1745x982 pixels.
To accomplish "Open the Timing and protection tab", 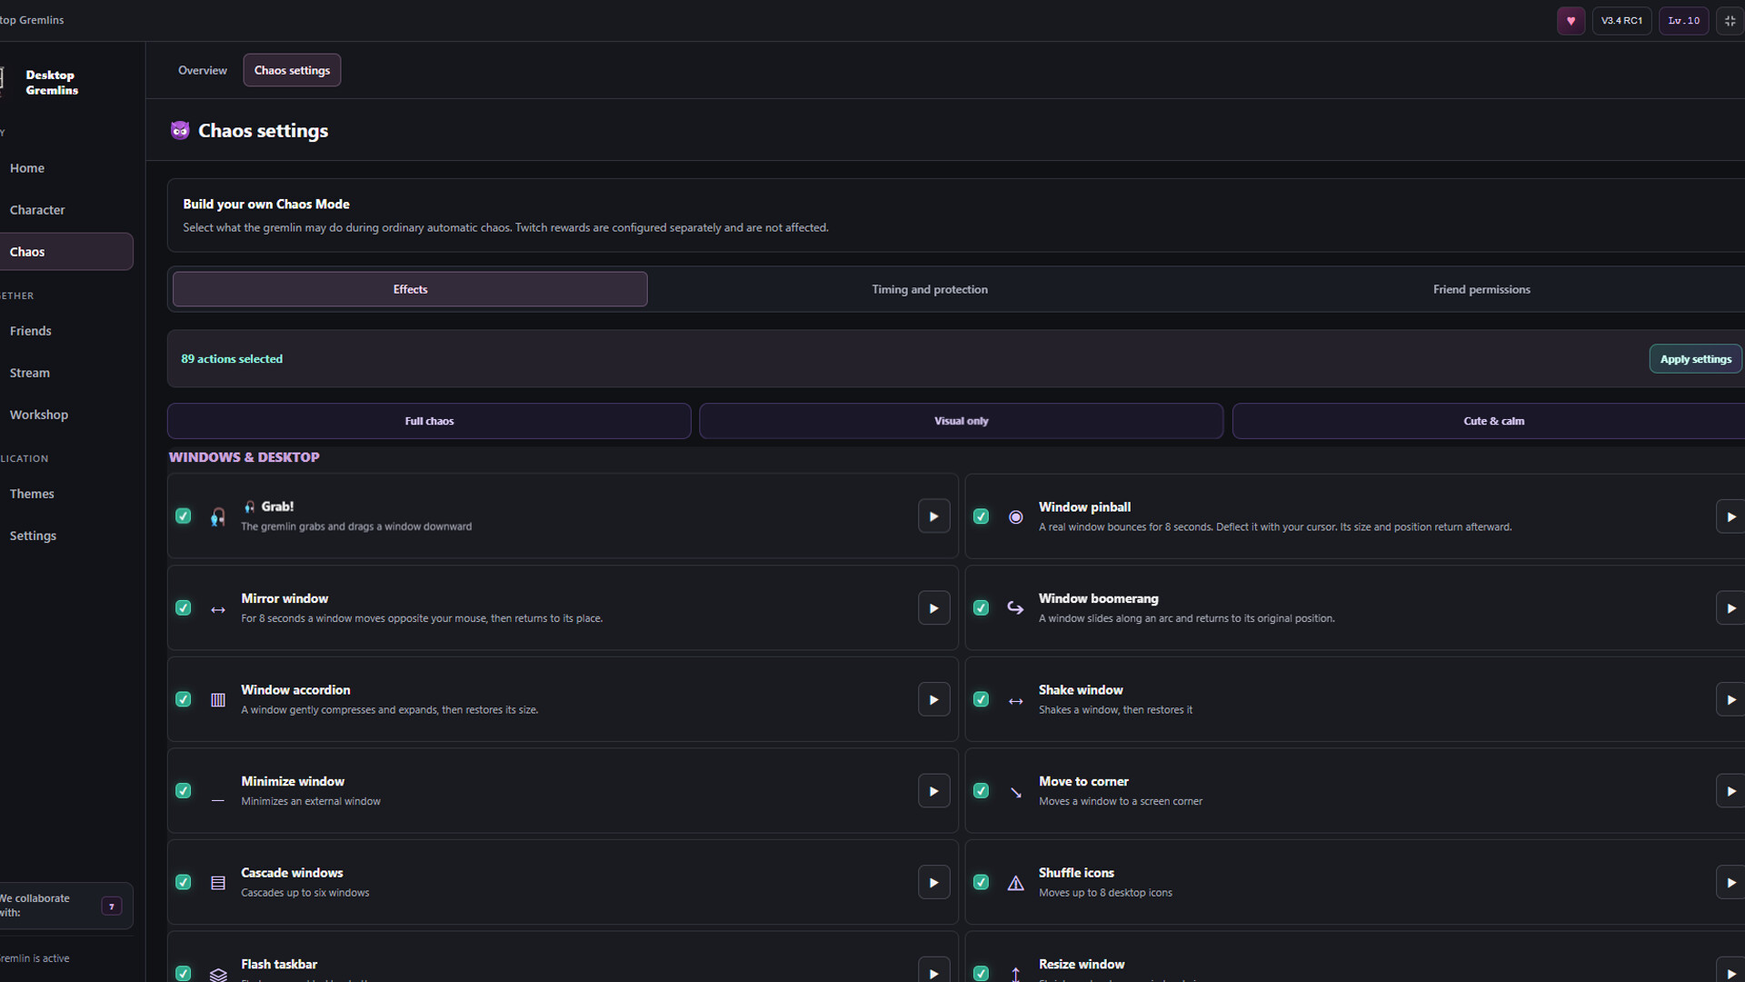I will (x=930, y=289).
